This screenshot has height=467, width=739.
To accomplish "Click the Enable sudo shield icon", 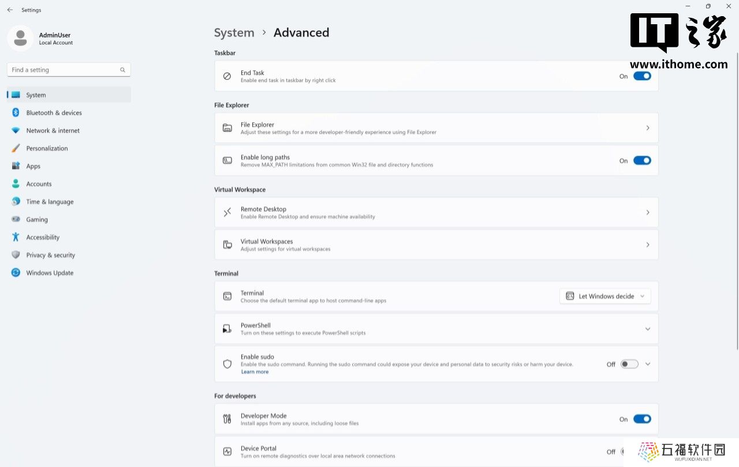I will point(227,364).
